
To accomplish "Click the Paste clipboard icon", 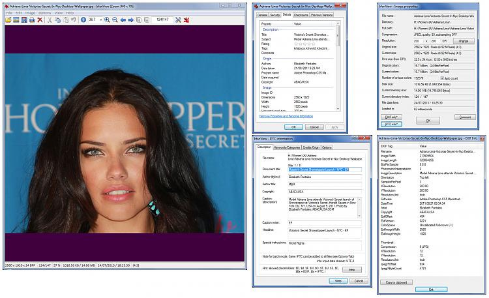I will (x=66, y=20).
